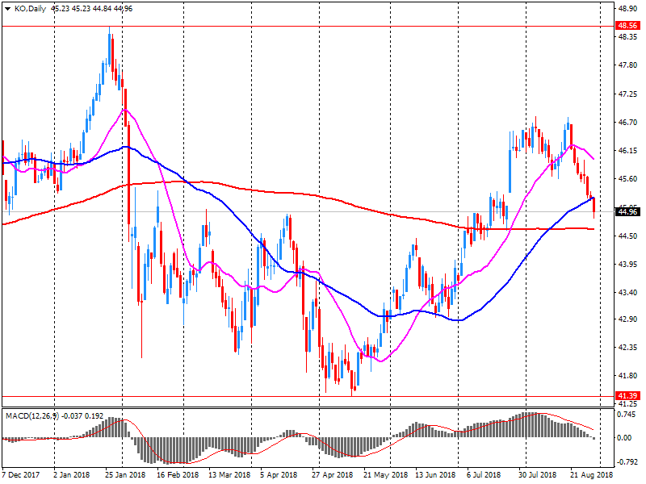Click the 45.60 price scale value
Viewport: 646px width, 484px height.
pyautogui.click(x=627, y=179)
